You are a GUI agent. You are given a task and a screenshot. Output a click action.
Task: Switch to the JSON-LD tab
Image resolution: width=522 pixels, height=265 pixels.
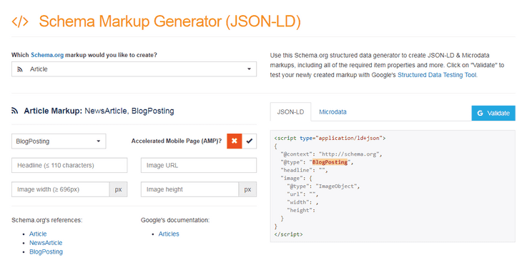pyautogui.click(x=290, y=112)
